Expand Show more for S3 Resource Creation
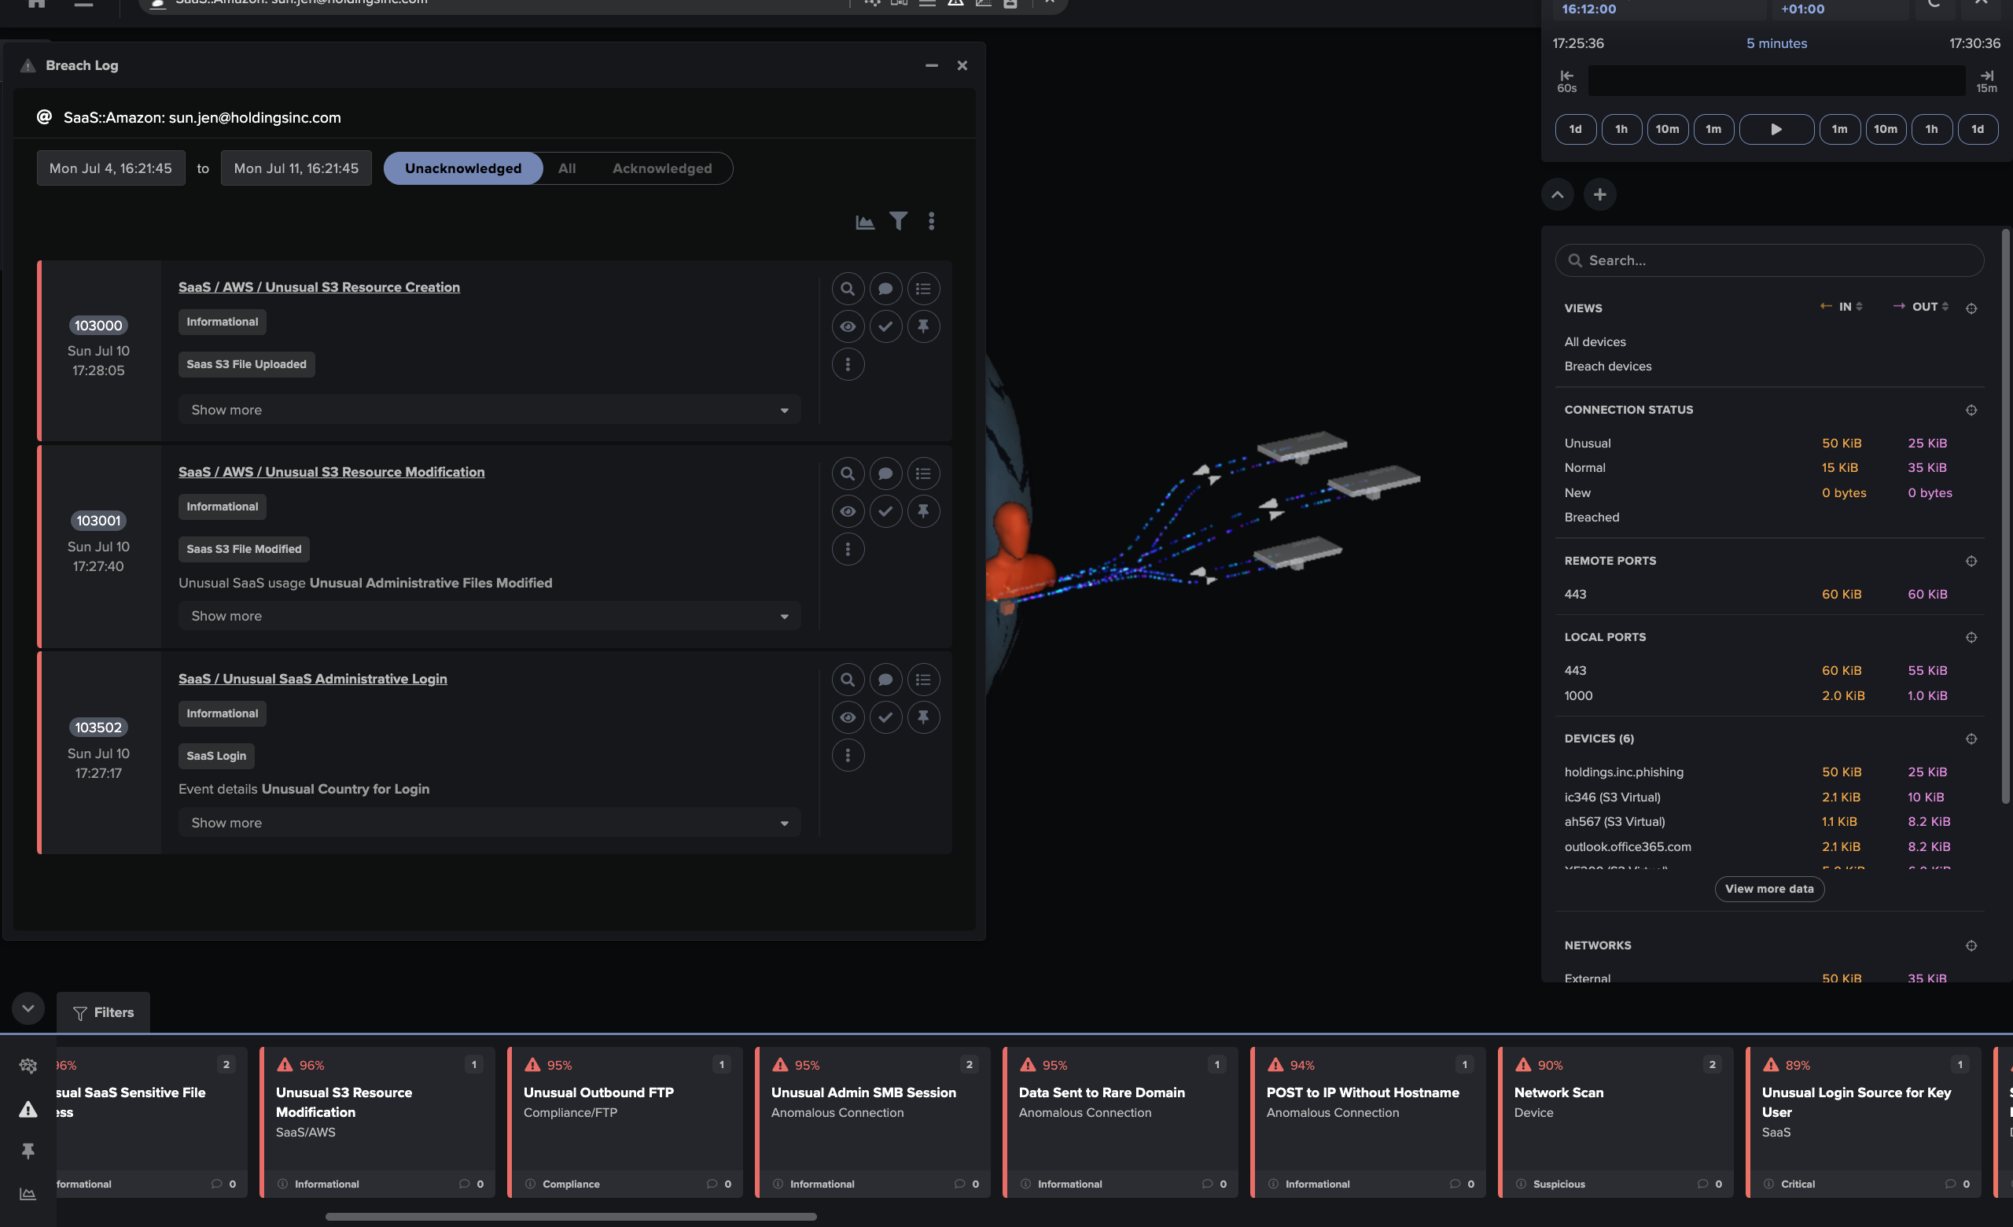Screen dimensions: 2013x1227 pos(488,409)
